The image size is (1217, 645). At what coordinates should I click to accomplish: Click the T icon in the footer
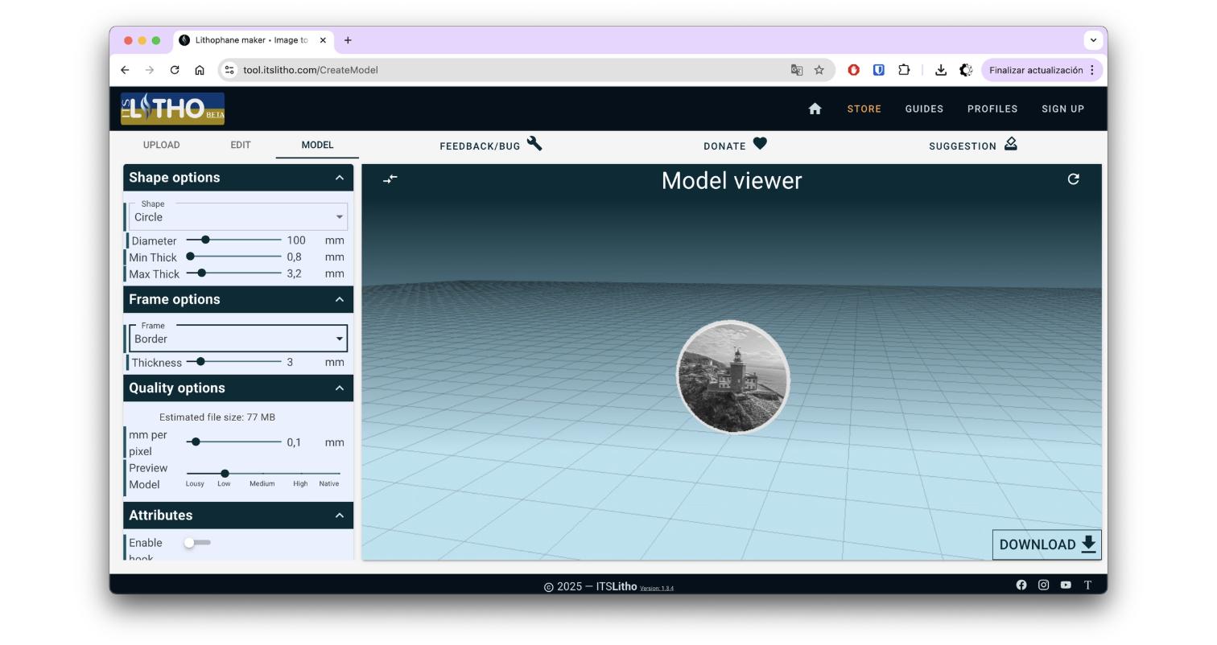[1087, 585]
